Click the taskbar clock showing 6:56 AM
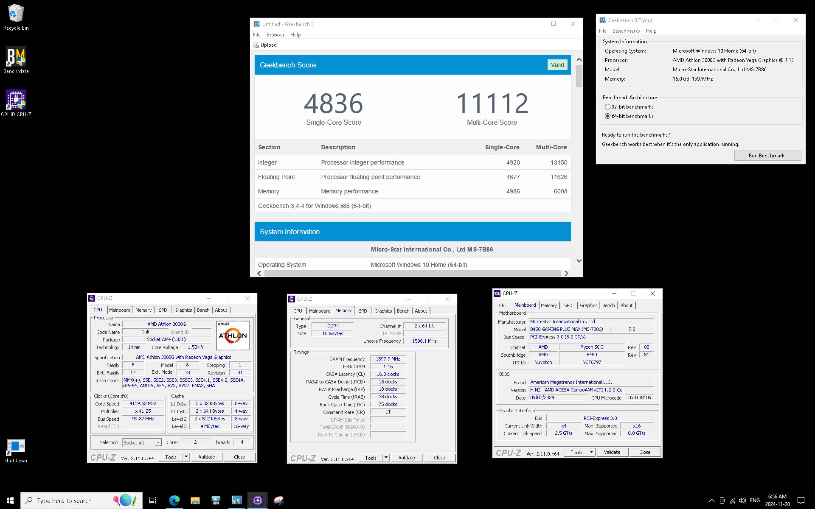The width and height of the screenshot is (815, 509). tap(777, 501)
